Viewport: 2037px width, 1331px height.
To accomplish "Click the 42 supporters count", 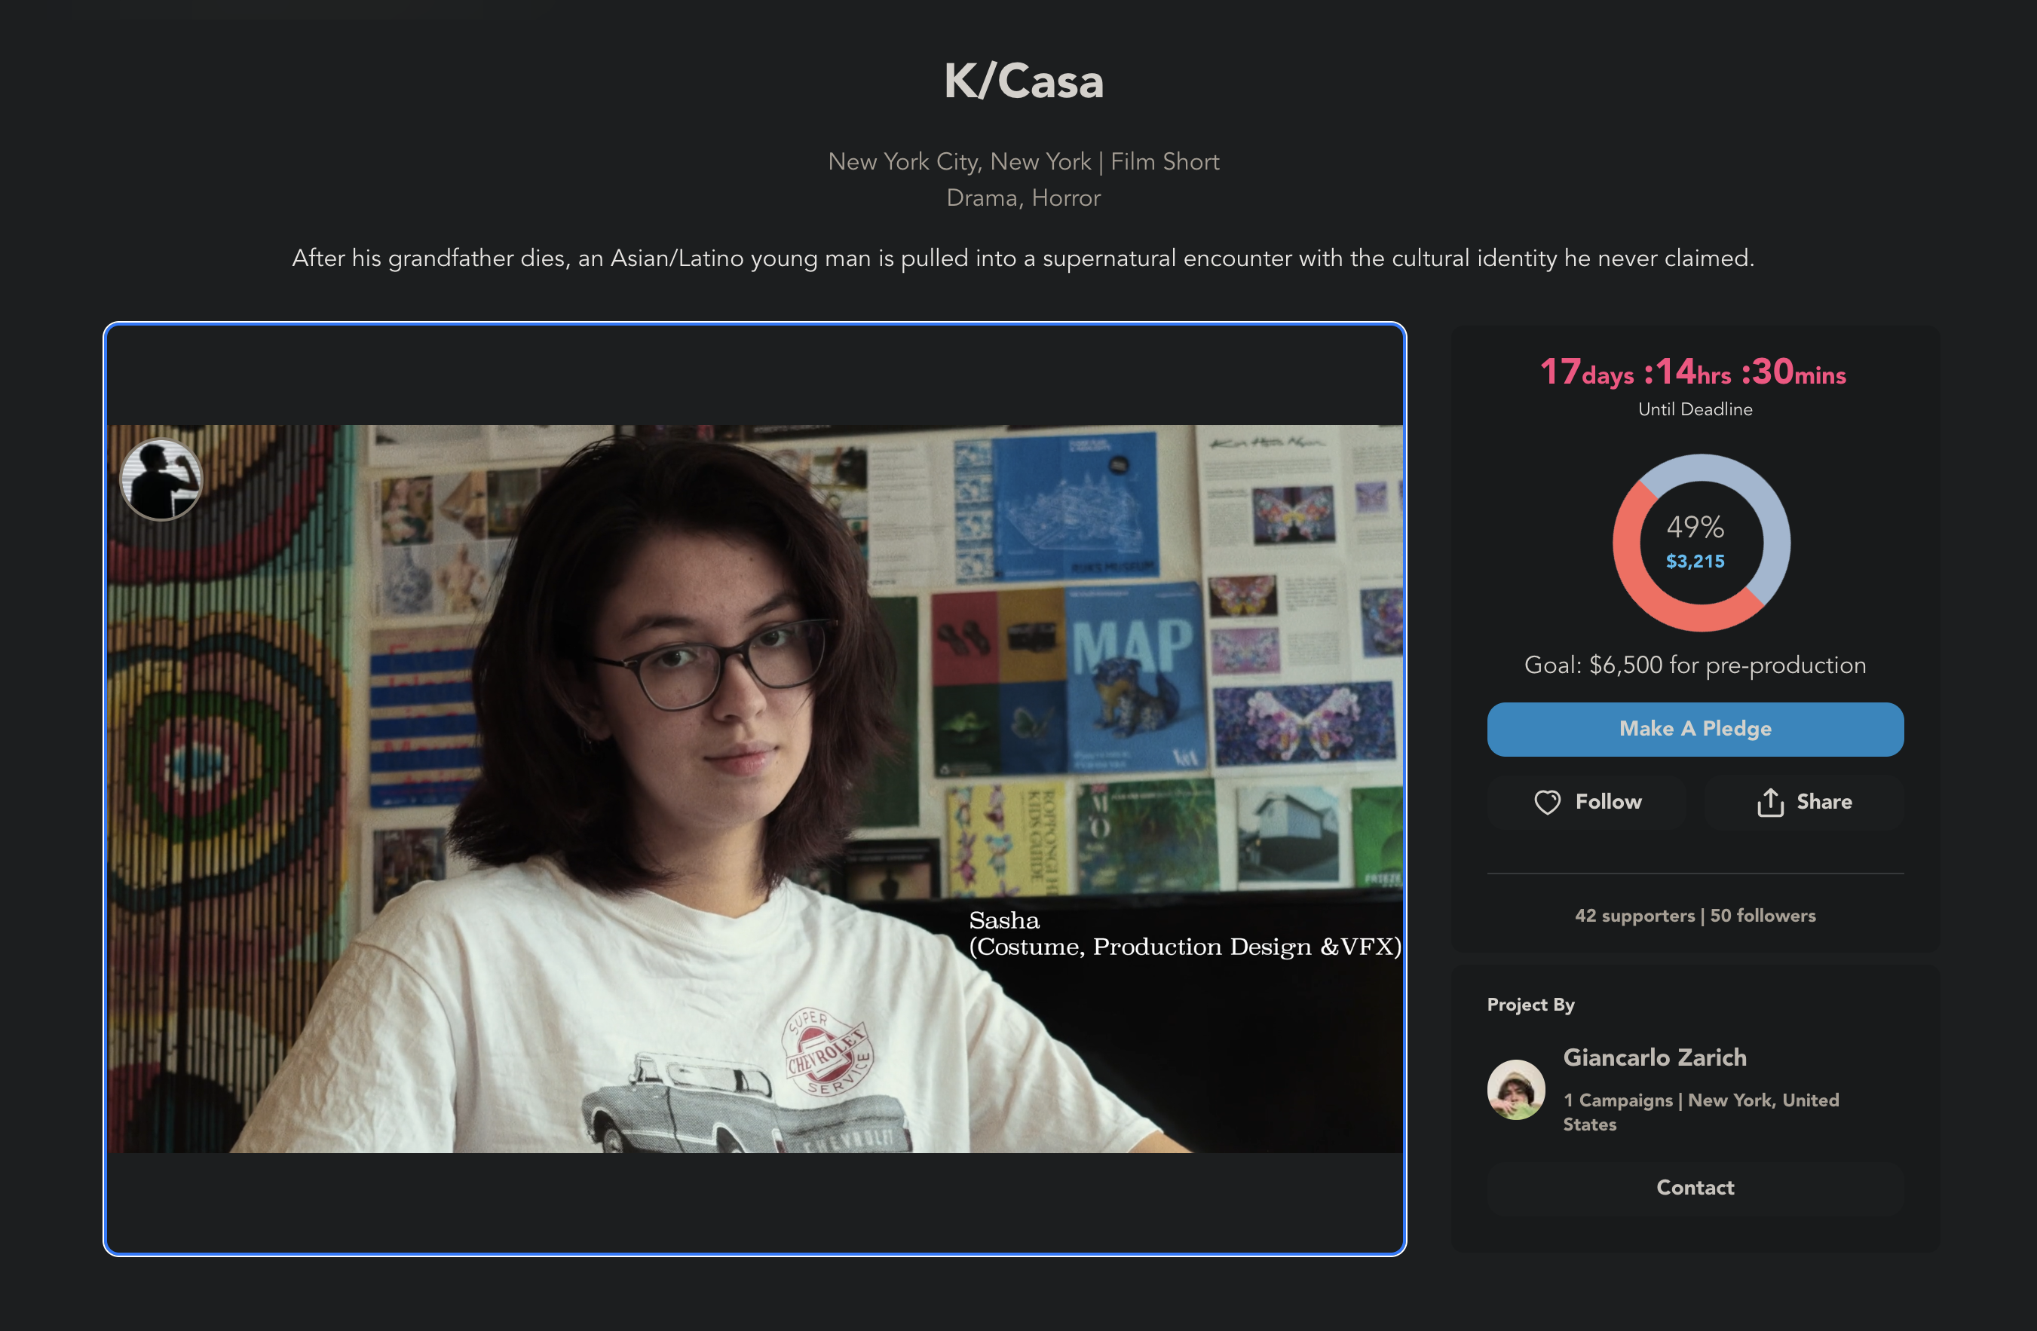I will [1634, 915].
